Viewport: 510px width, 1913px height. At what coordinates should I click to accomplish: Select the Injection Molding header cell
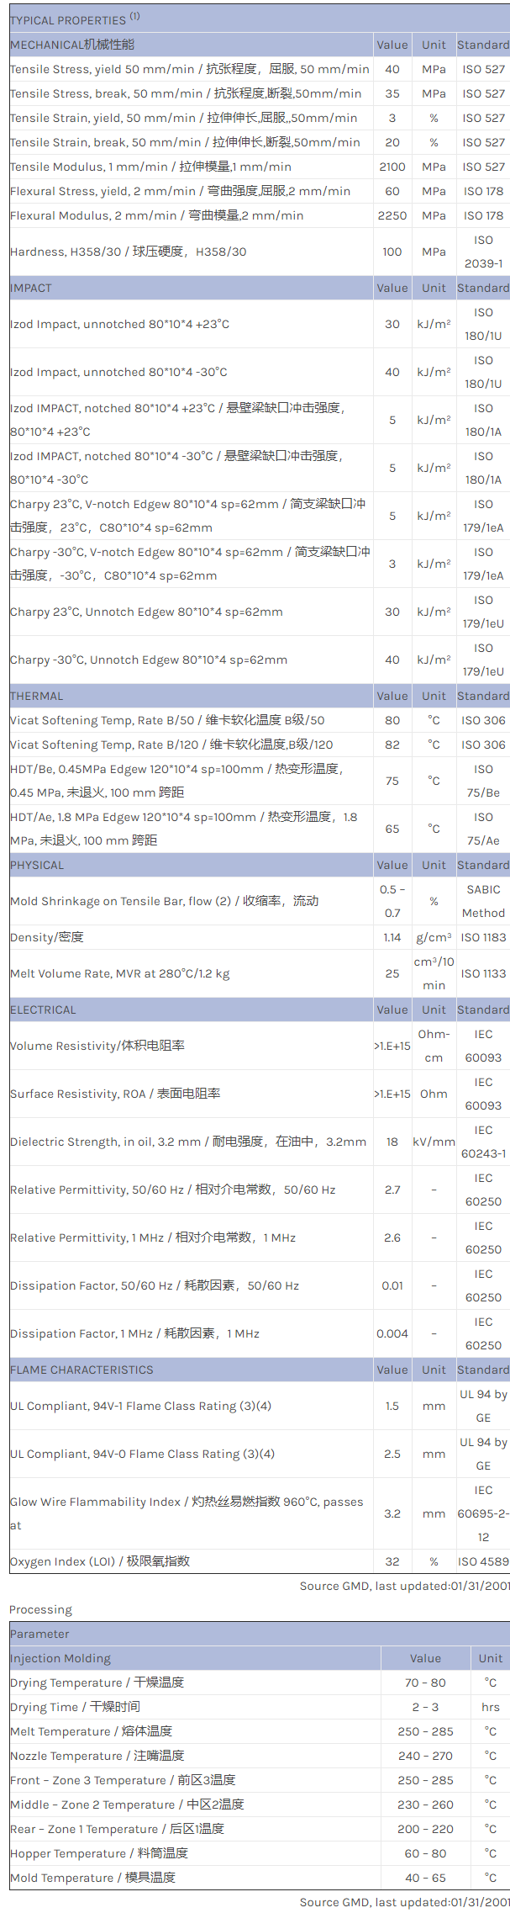click(60, 1658)
